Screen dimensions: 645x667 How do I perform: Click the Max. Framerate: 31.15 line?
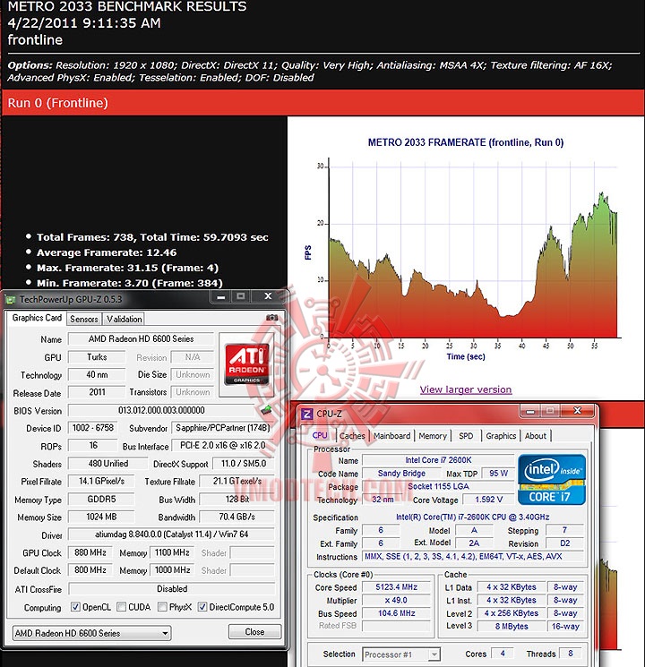pos(127,268)
